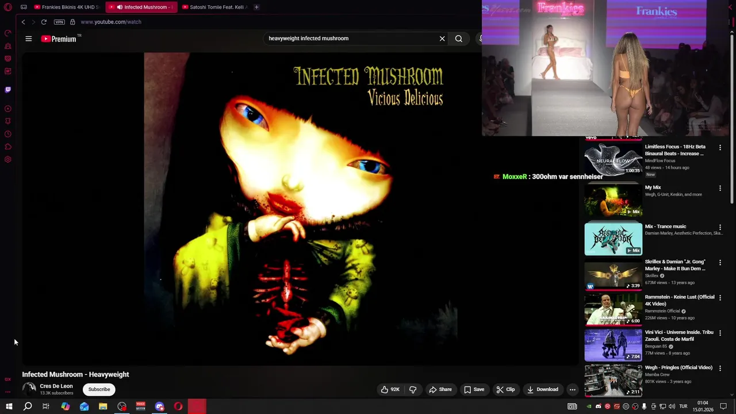
Task: Launch Copilot from the taskbar
Action: [66, 407]
